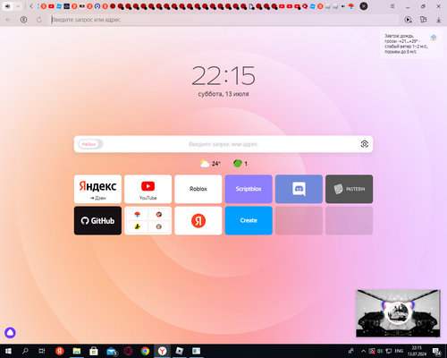Open the downloads icon
This screenshot has height=358, width=447.
pyautogui.click(x=439, y=20)
